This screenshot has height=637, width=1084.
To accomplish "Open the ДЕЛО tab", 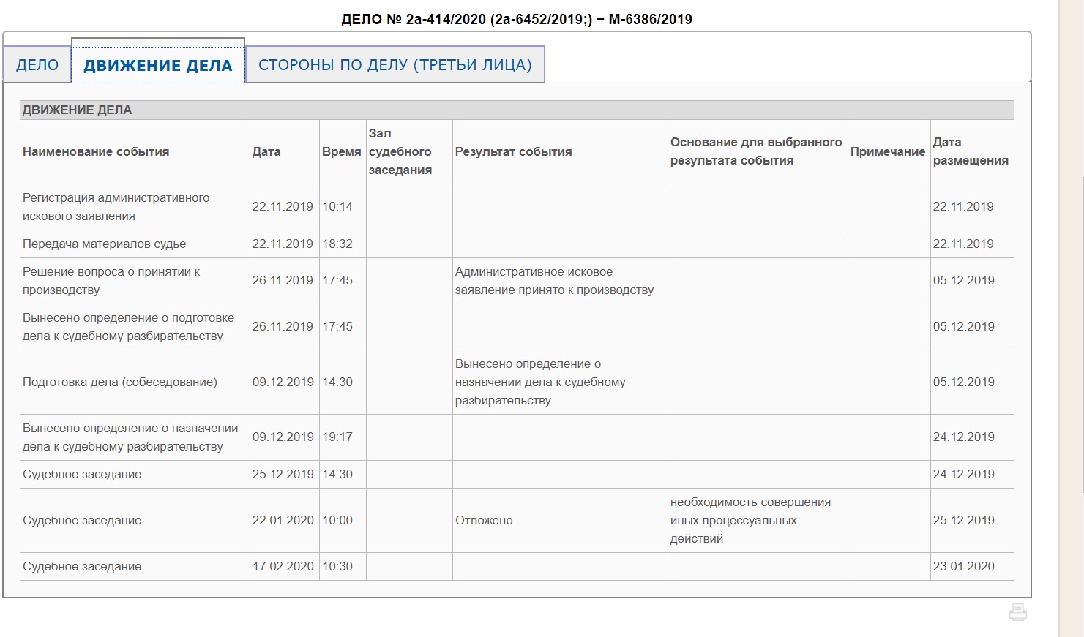I will click(x=37, y=65).
